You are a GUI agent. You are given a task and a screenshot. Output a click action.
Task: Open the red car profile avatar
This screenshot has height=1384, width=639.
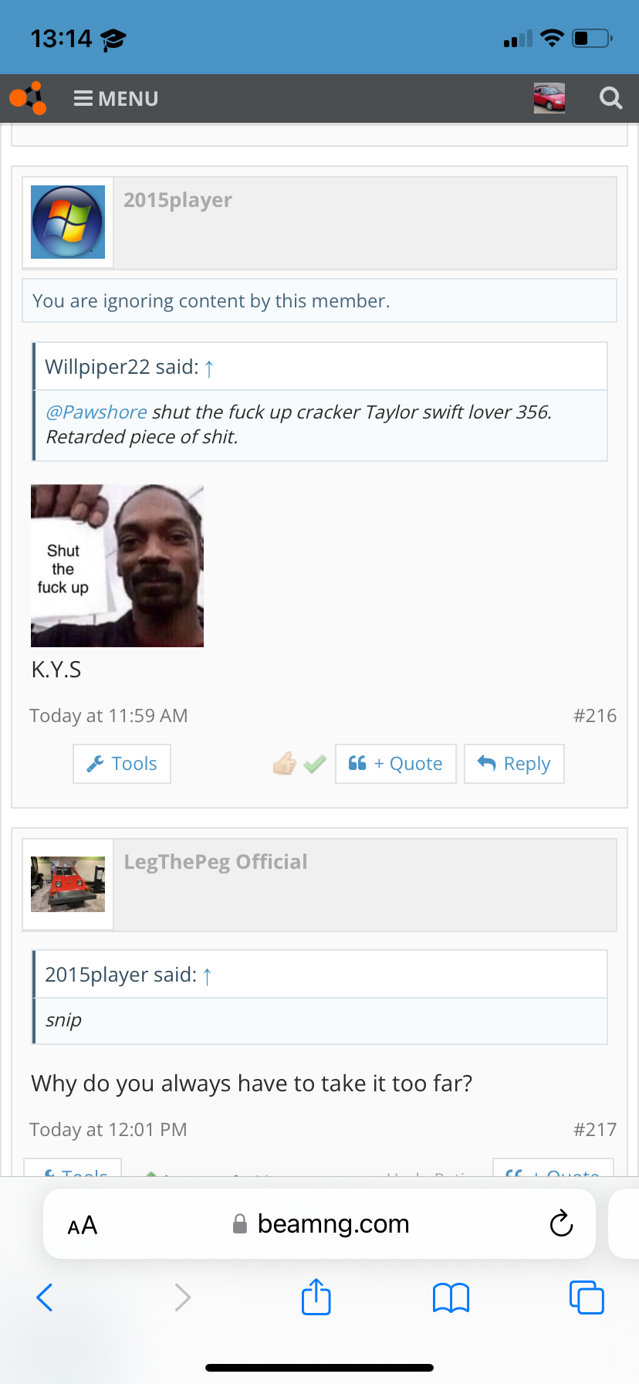(x=549, y=99)
